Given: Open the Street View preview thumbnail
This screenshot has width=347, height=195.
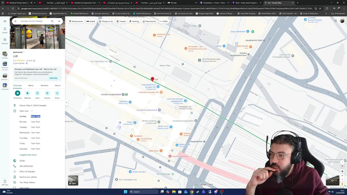Looking at the screenshot, I should pos(332,180).
